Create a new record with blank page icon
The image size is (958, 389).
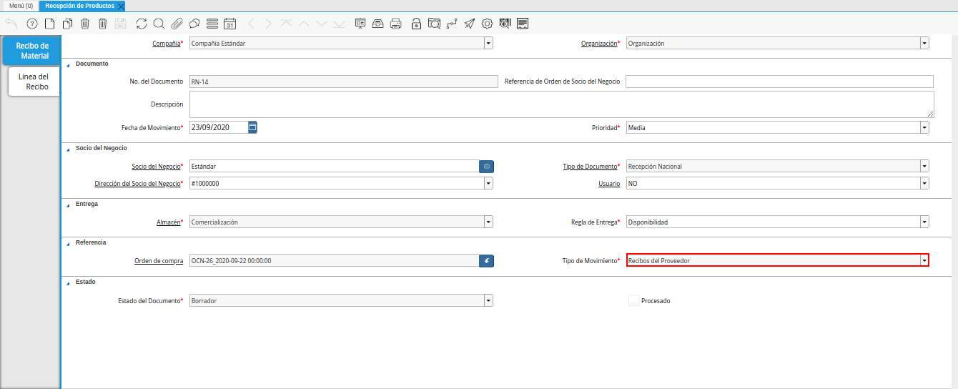[x=50, y=24]
